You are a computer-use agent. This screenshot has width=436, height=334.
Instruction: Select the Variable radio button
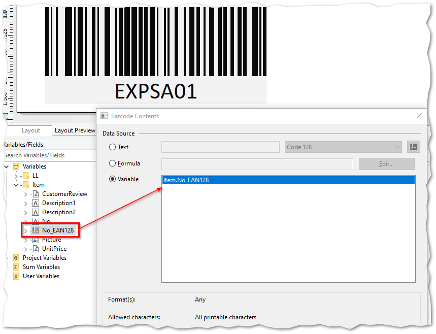click(x=113, y=179)
